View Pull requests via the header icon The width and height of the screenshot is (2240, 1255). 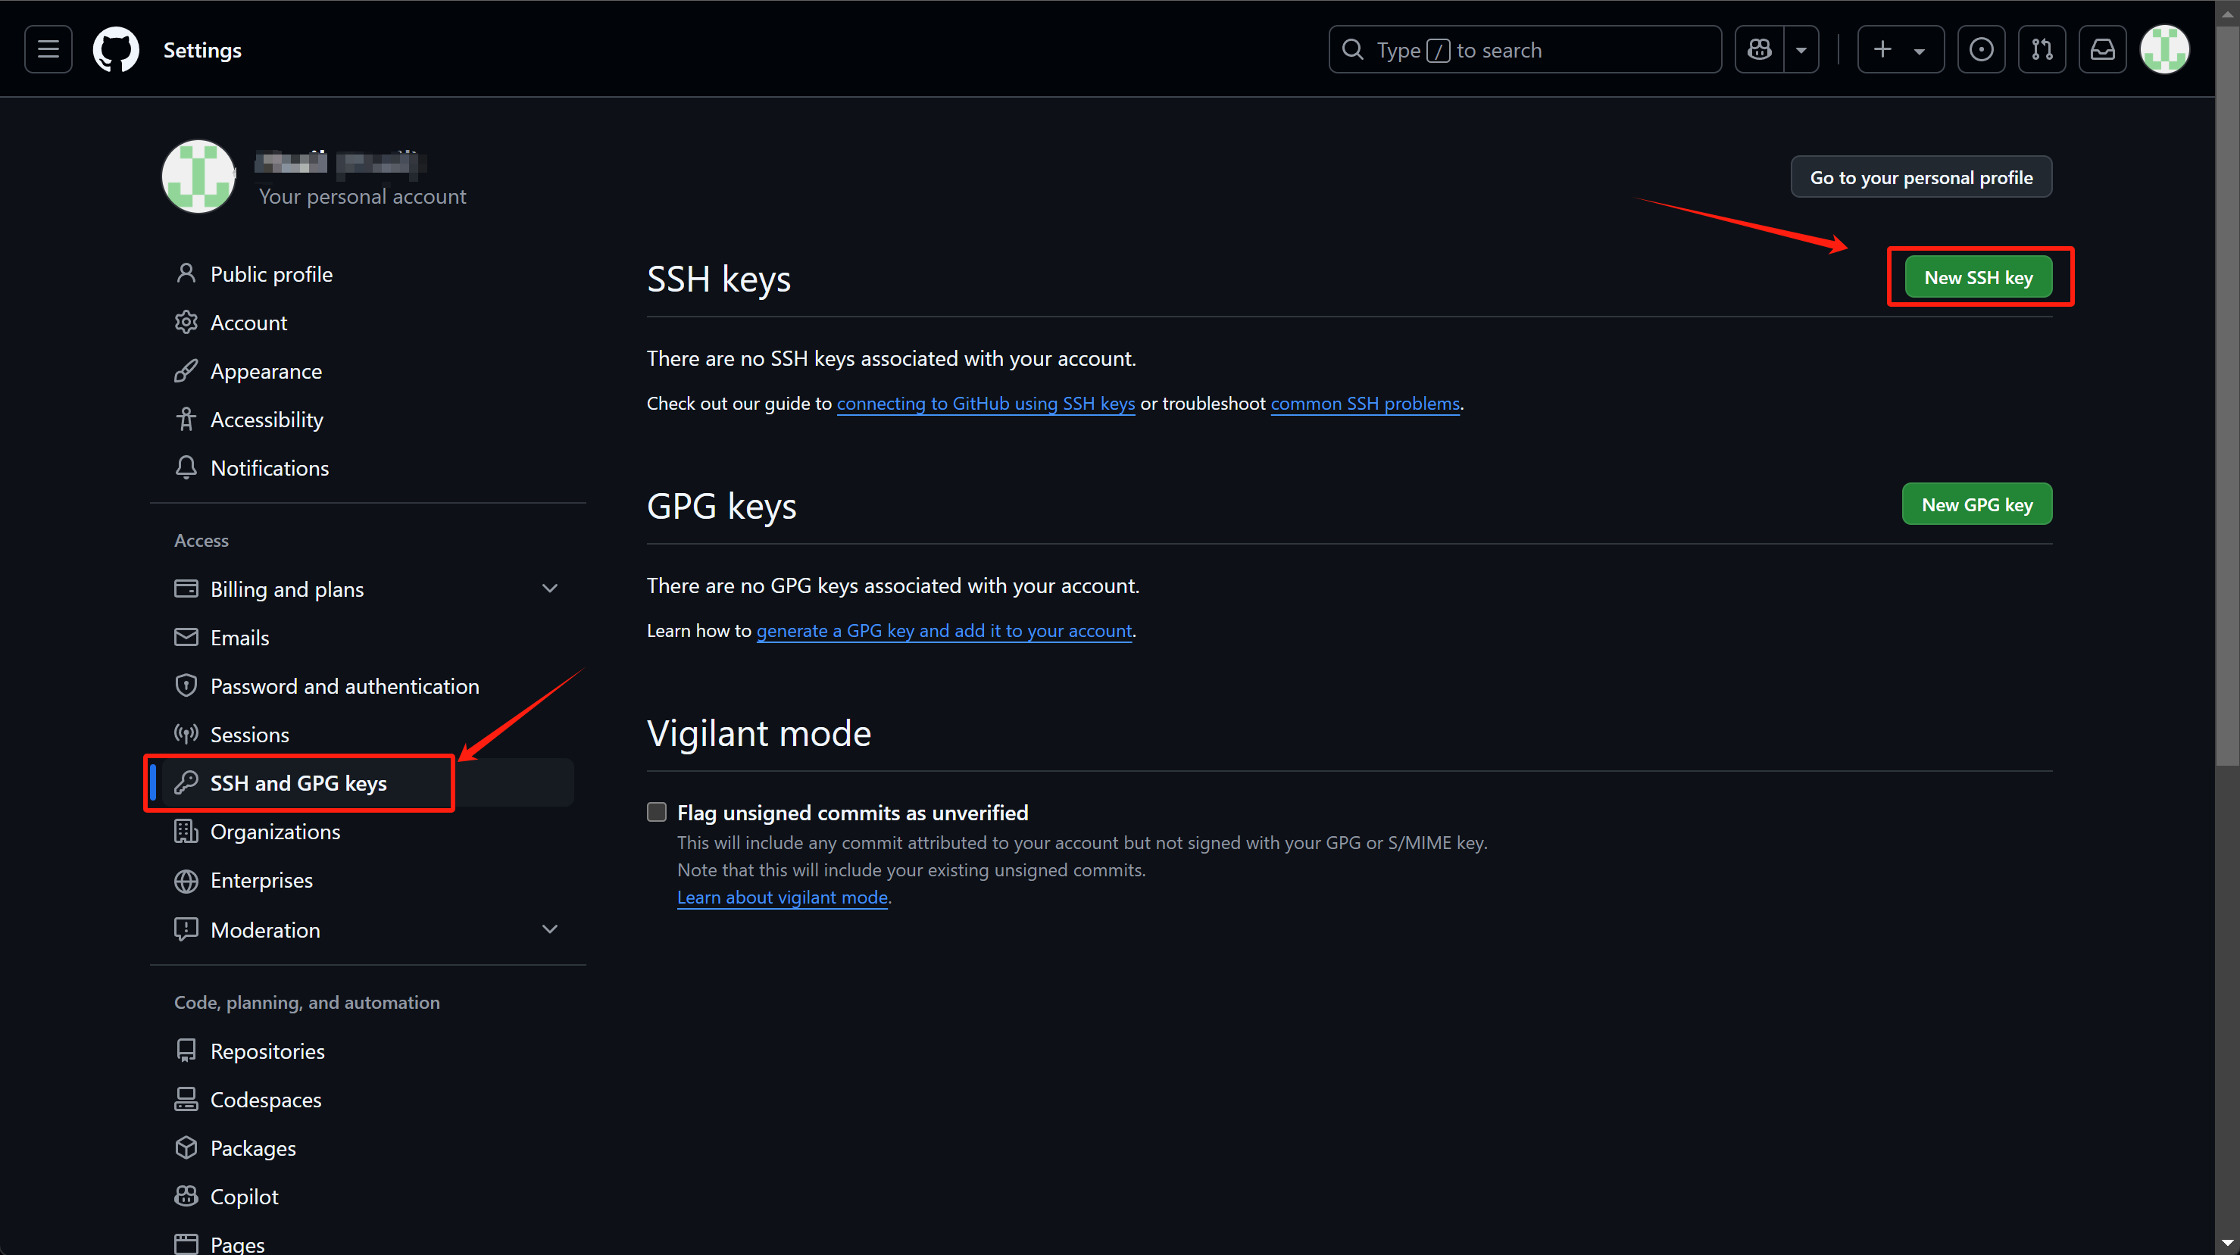coord(2042,49)
